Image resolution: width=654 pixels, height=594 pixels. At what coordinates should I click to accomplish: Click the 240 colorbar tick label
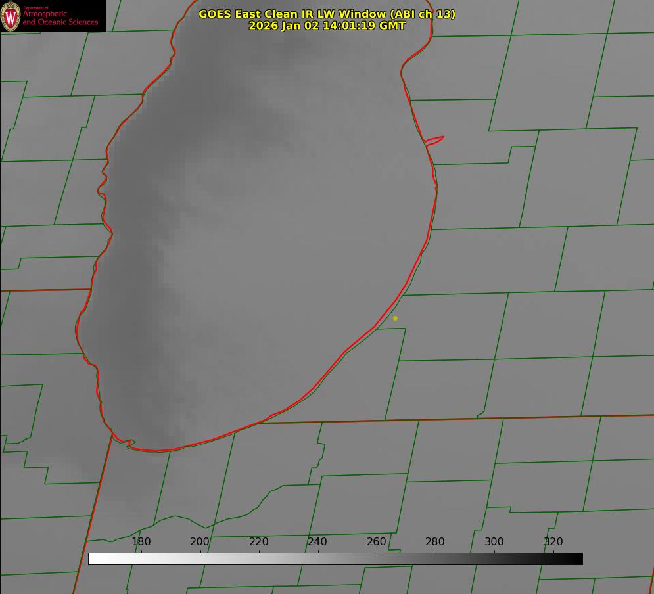point(317,541)
